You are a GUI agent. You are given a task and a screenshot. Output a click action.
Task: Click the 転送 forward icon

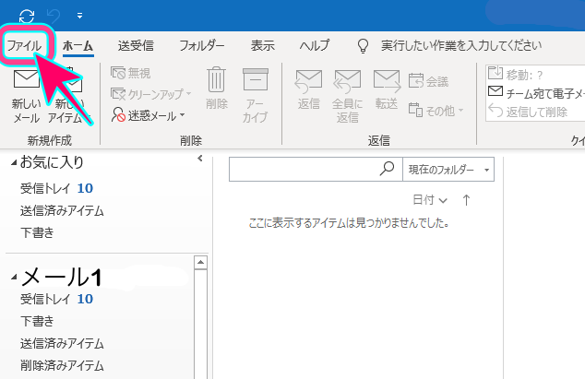(x=387, y=81)
